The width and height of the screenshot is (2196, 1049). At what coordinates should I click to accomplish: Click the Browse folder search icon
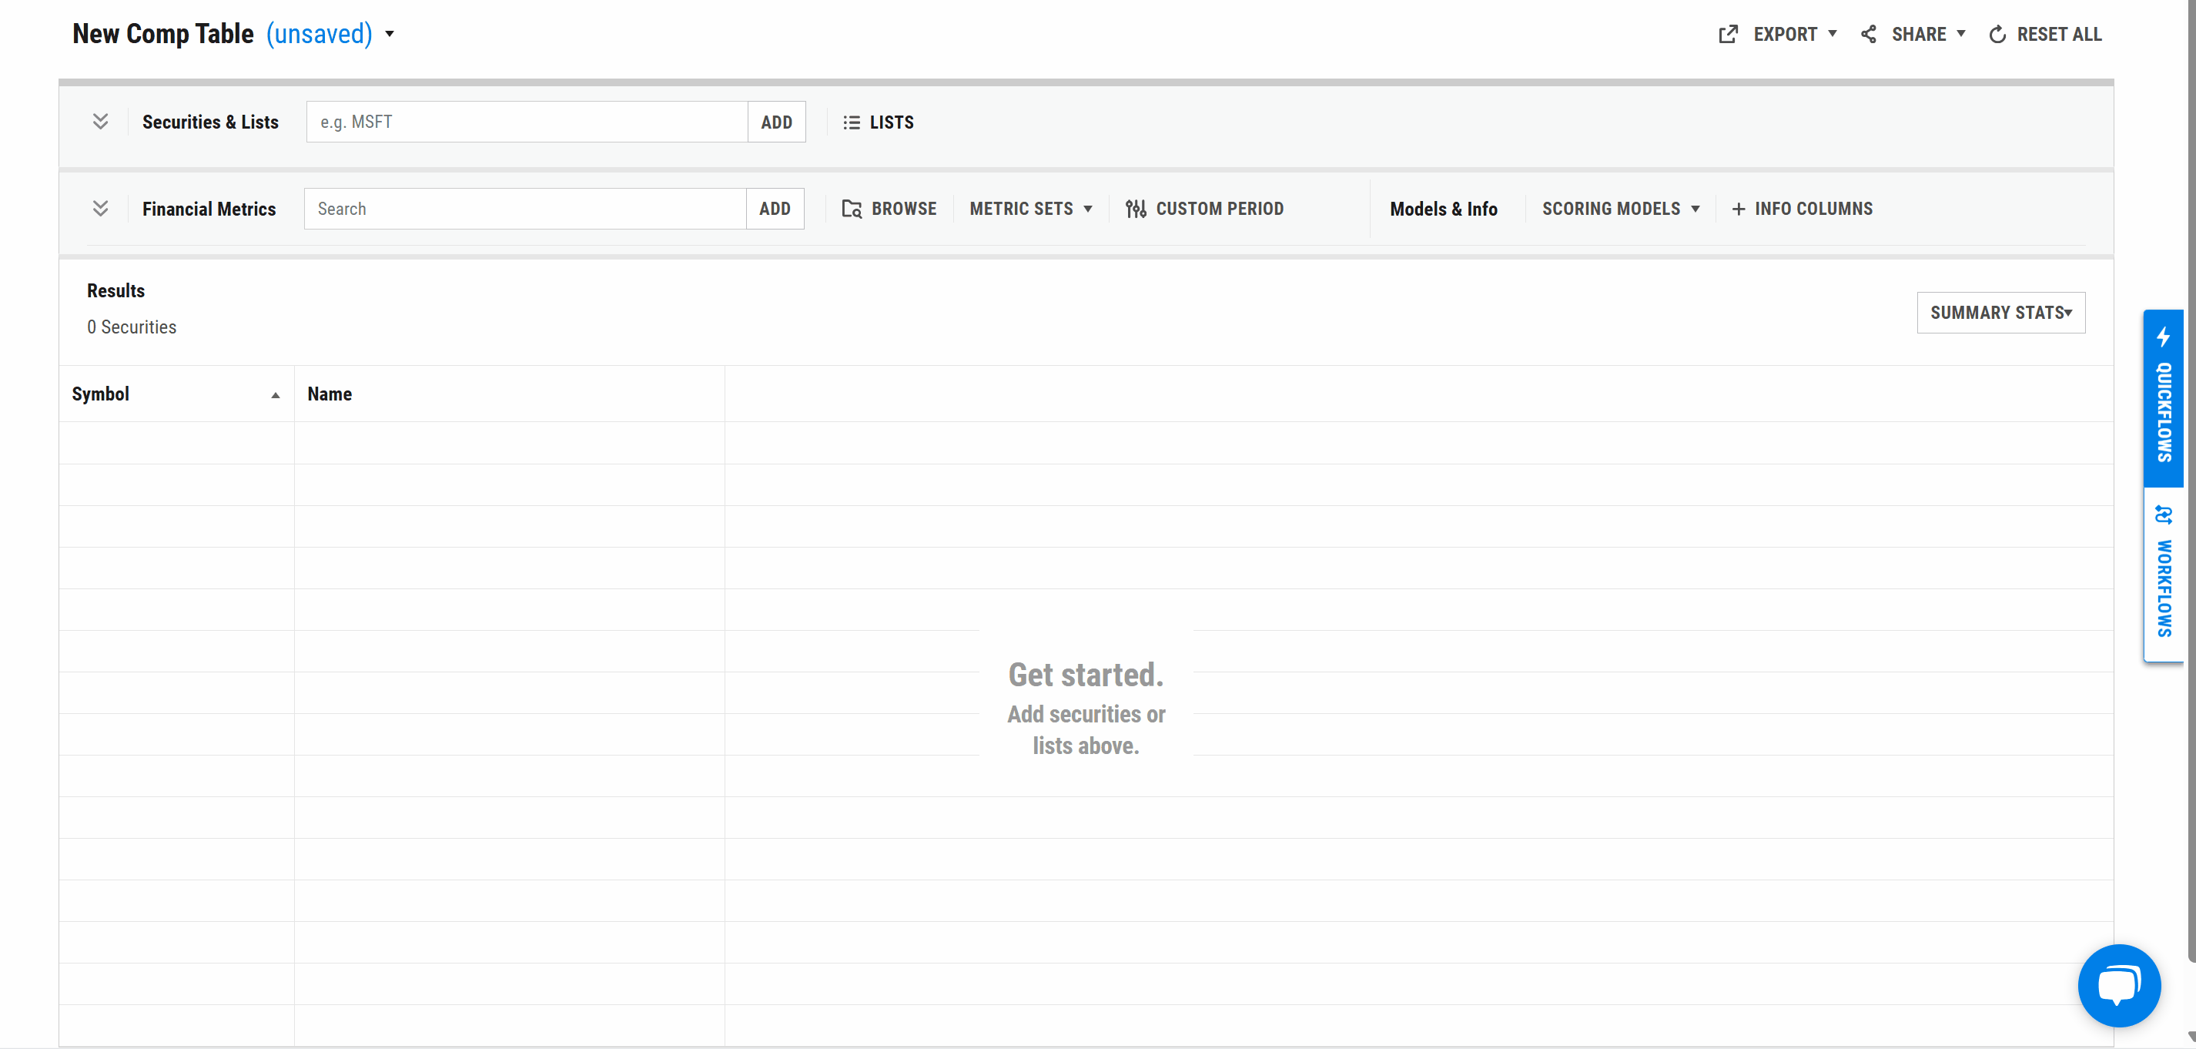852,209
